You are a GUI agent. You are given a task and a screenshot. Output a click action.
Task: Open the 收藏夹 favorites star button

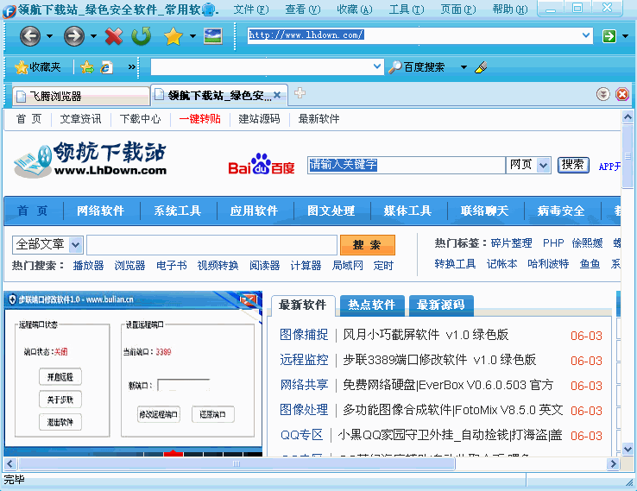point(37,67)
